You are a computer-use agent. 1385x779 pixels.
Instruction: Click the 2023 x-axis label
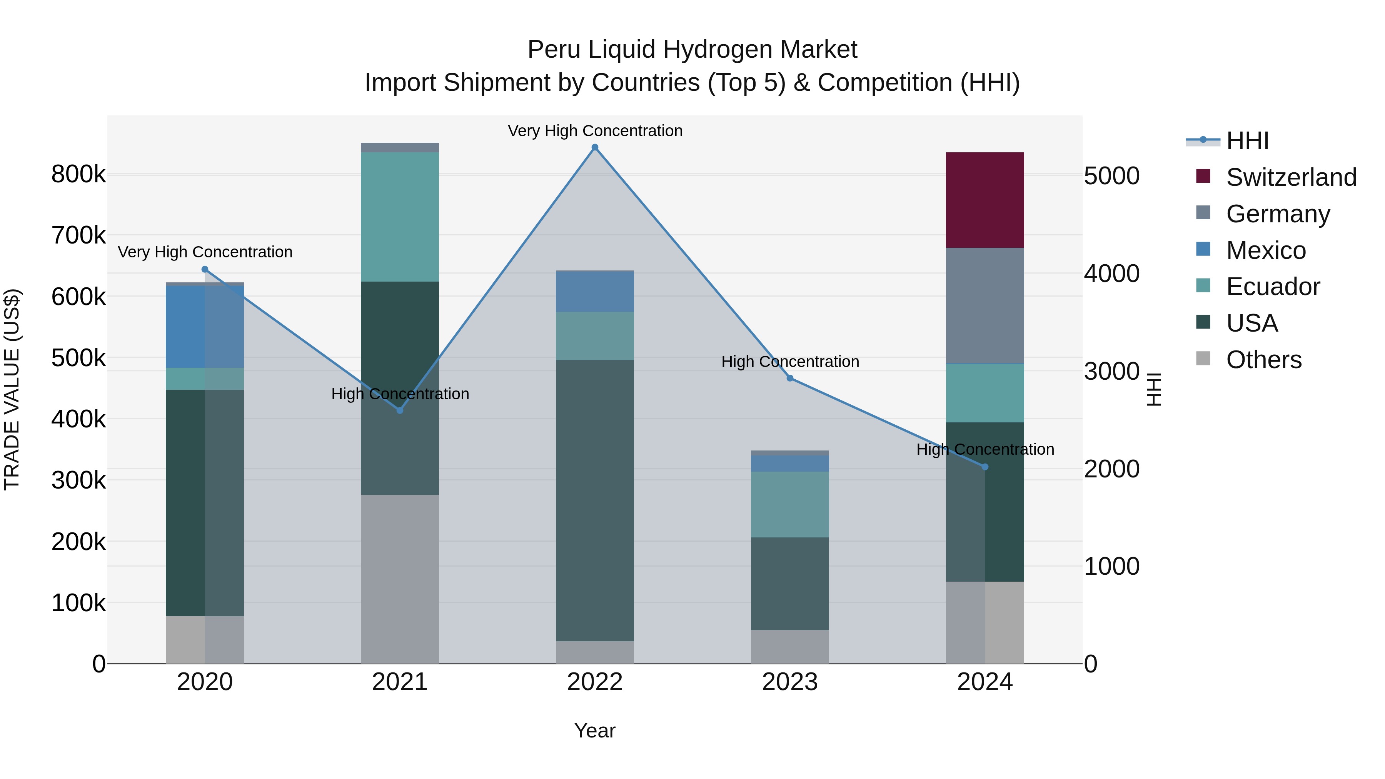790,682
